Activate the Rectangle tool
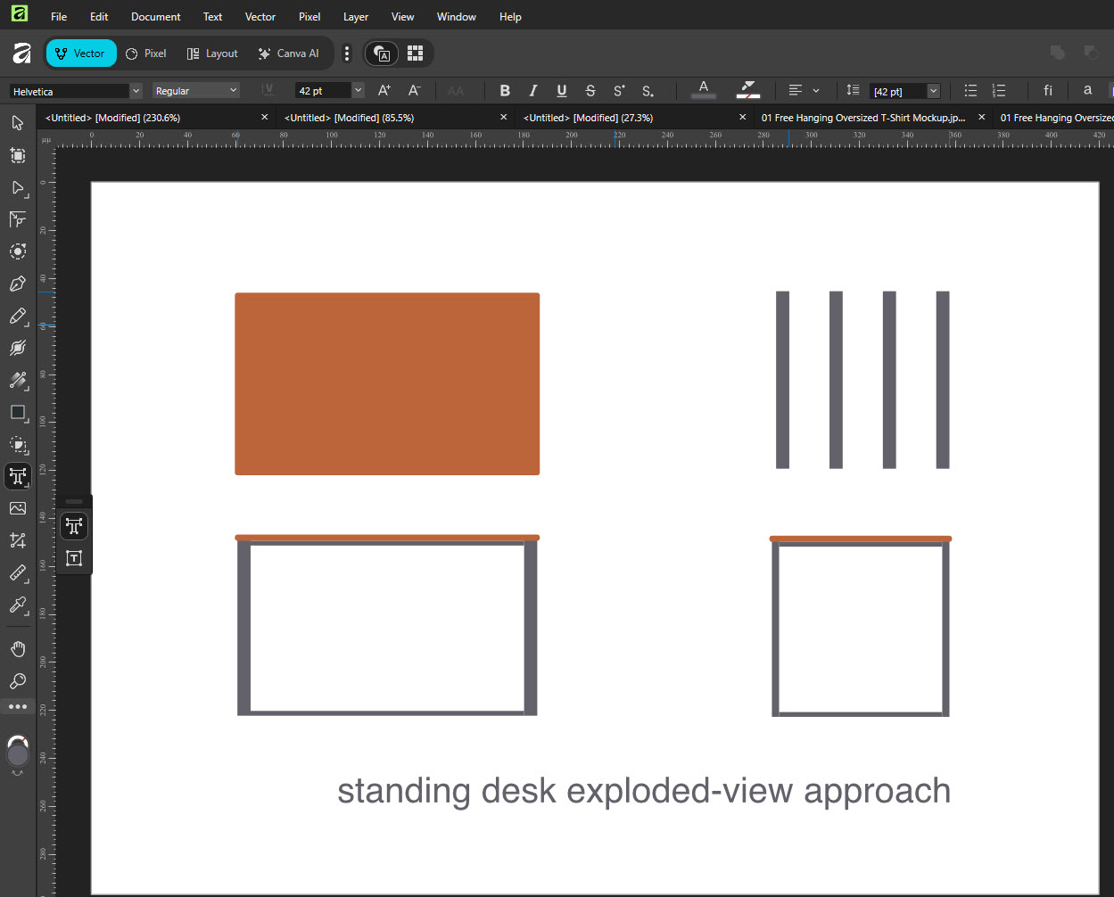Image resolution: width=1114 pixels, height=897 pixels. (18, 413)
